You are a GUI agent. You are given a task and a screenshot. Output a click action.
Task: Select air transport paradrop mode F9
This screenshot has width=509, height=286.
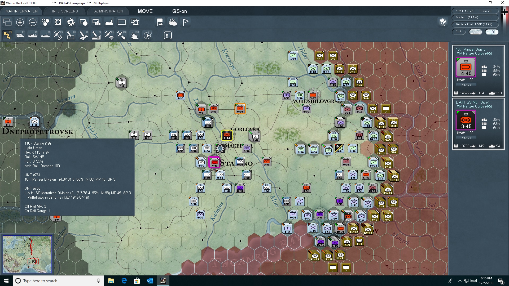(x=109, y=35)
